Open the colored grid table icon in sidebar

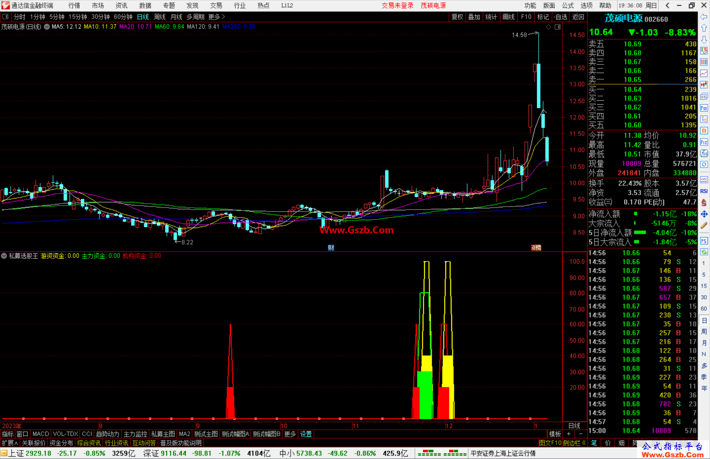coord(704,62)
